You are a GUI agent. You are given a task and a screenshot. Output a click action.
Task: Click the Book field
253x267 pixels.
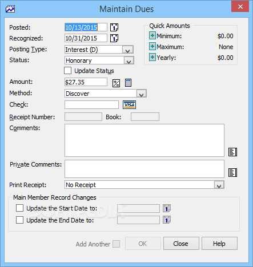[x=145, y=117]
